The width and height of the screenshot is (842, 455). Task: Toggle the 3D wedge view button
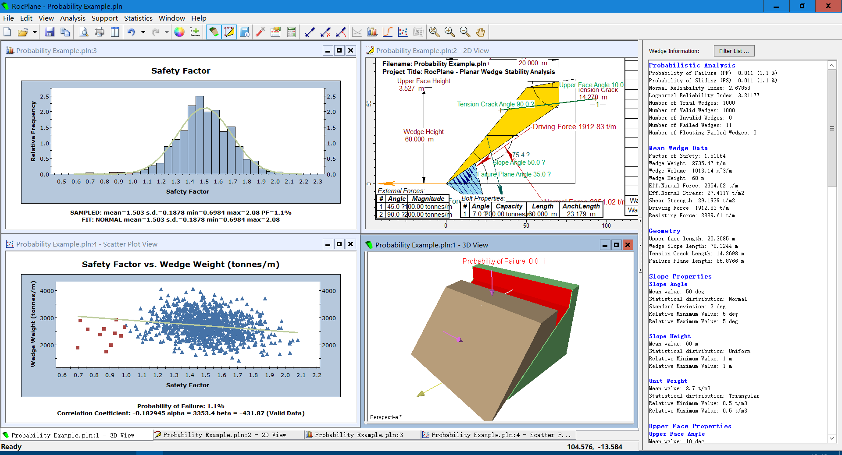[x=214, y=32]
